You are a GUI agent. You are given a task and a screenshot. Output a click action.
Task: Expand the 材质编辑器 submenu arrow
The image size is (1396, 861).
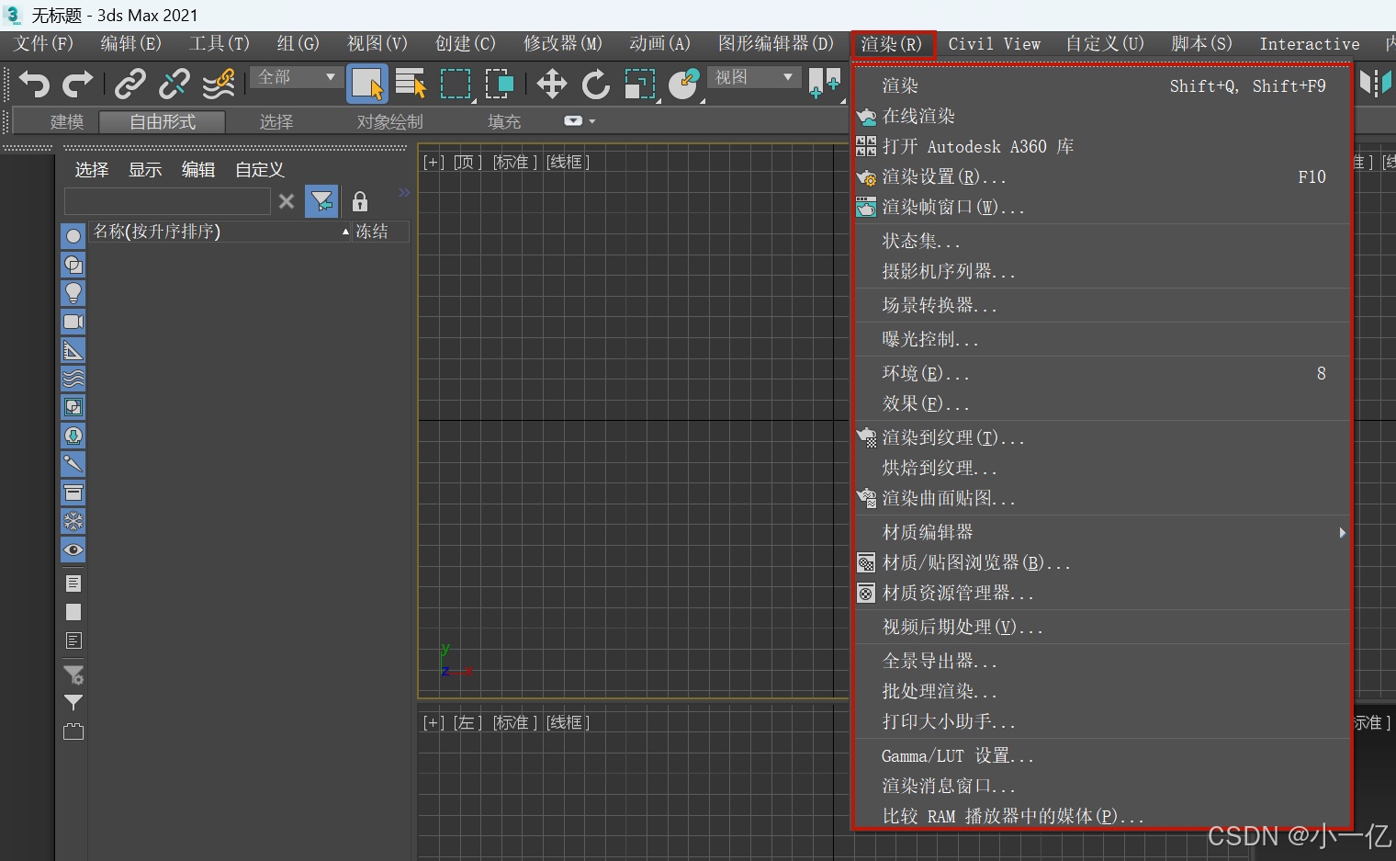(1342, 532)
